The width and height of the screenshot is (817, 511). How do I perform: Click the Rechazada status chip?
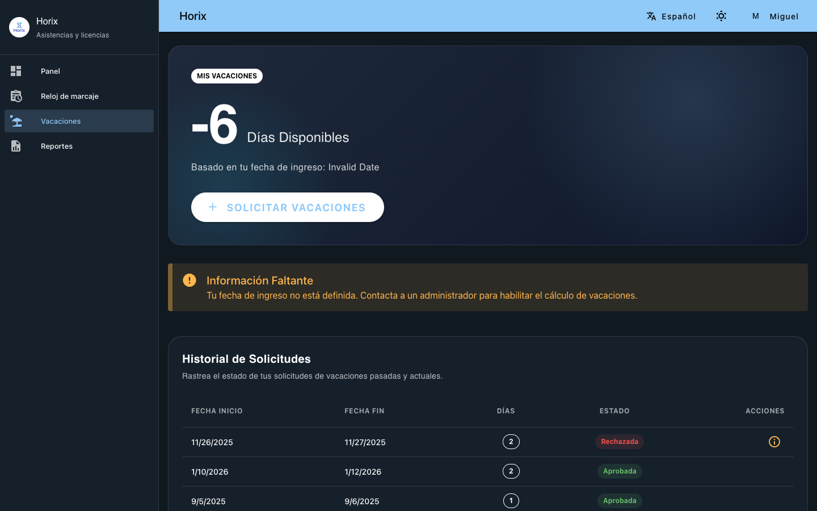pyautogui.click(x=619, y=442)
